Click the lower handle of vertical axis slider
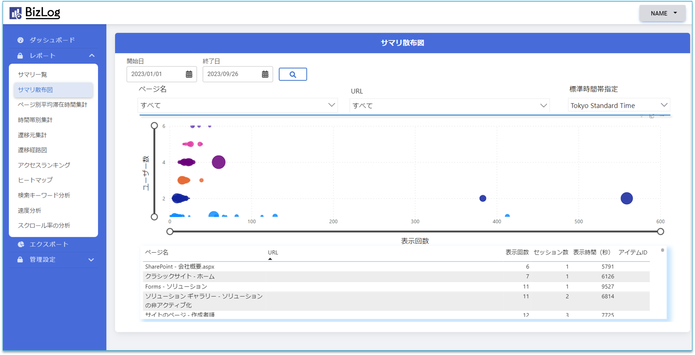Image resolution: width=695 pixels, height=355 pixels. pos(154,217)
